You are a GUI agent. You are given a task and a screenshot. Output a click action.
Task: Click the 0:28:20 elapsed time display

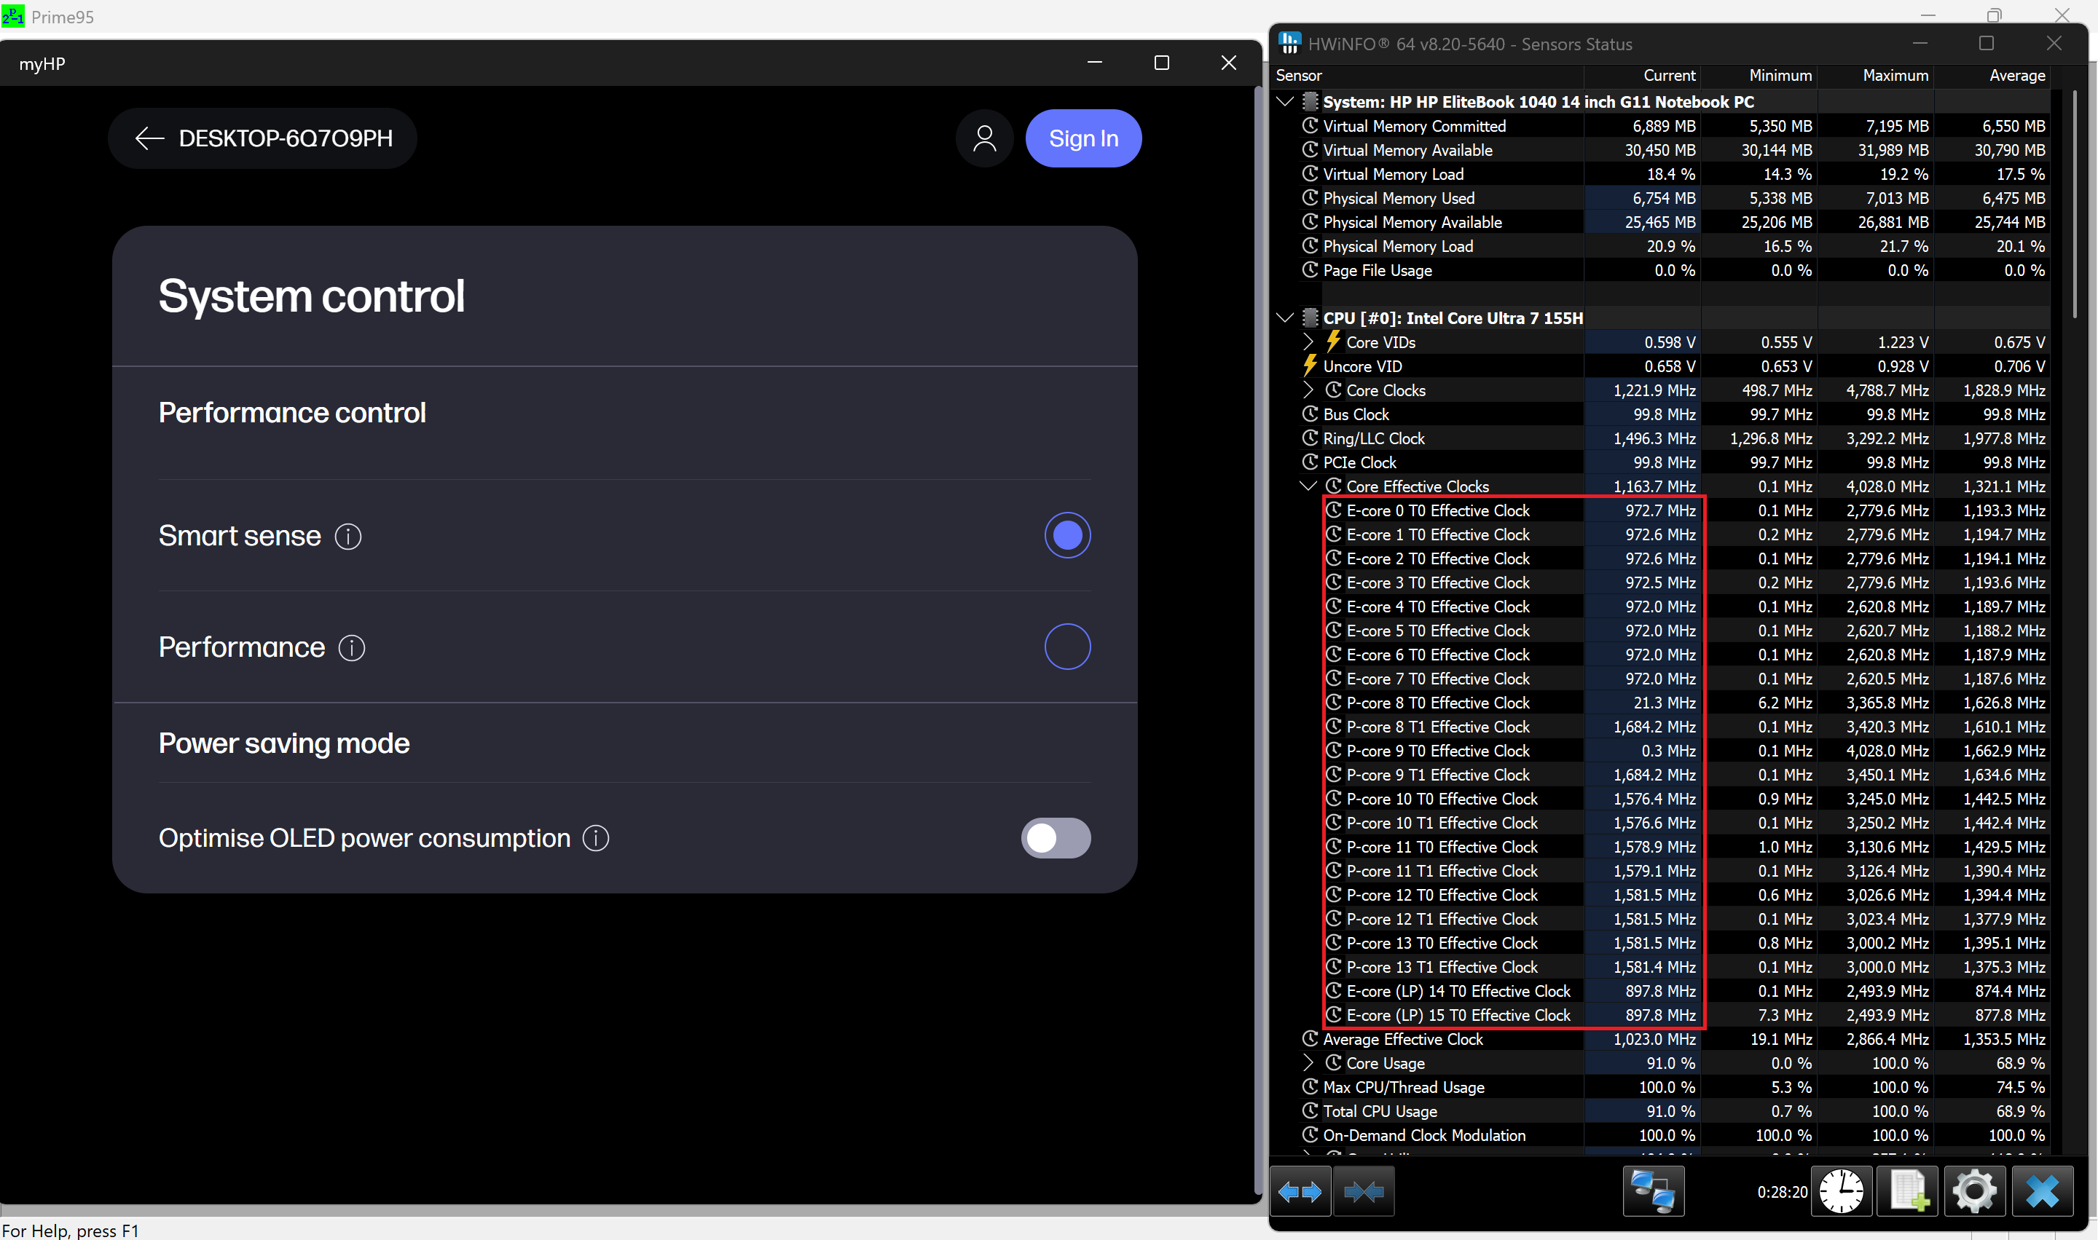1781,1193
